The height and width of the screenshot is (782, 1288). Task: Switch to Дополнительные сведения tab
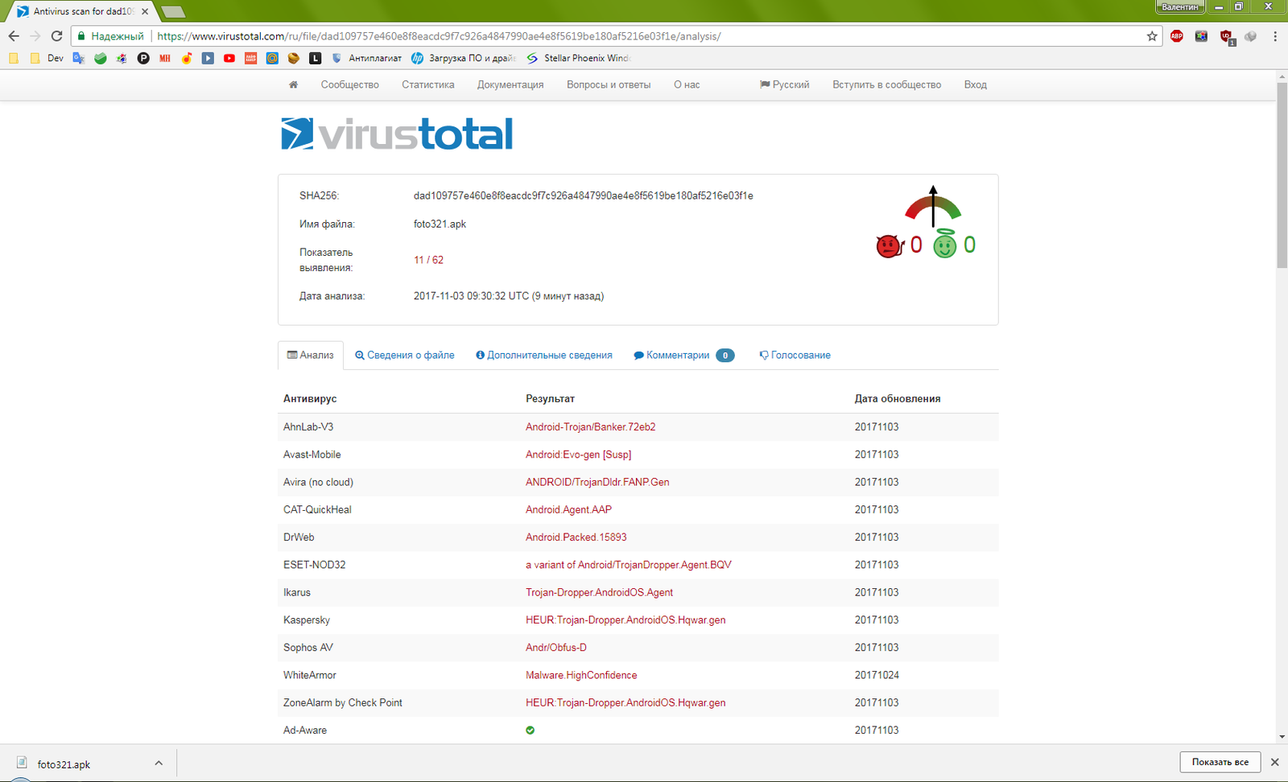tap(544, 355)
